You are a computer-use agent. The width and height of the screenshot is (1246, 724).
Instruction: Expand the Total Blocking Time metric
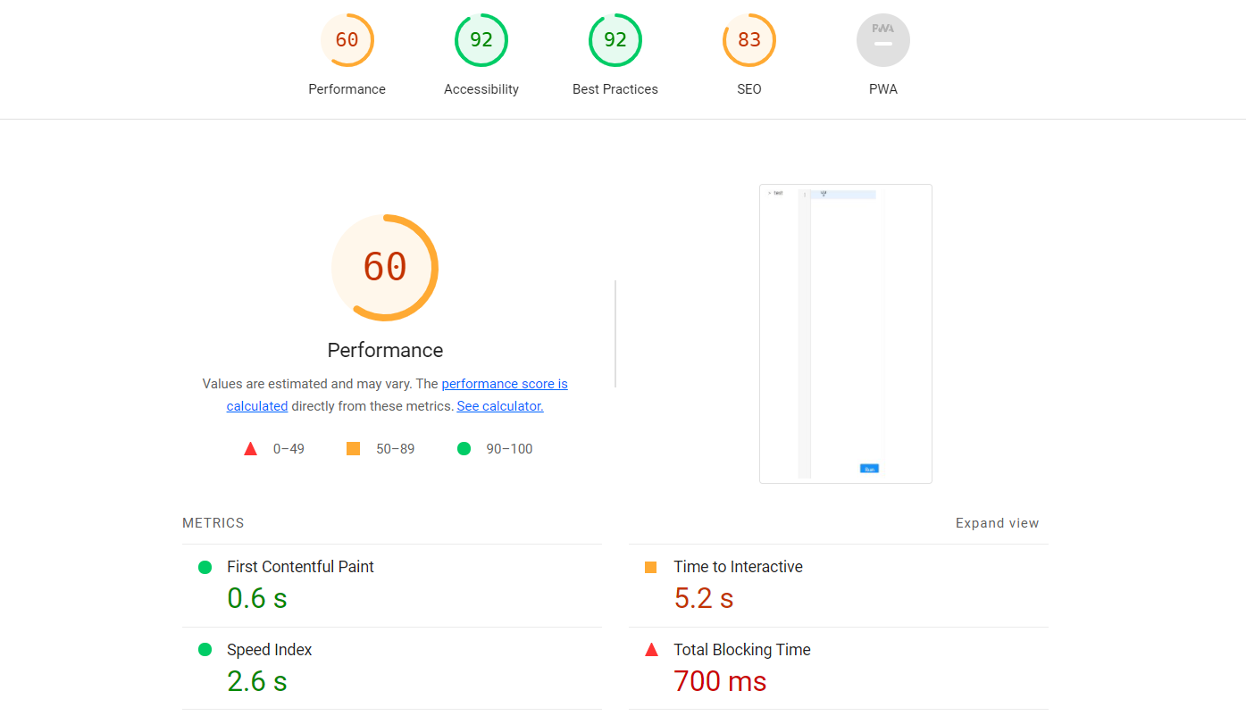click(838, 669)
